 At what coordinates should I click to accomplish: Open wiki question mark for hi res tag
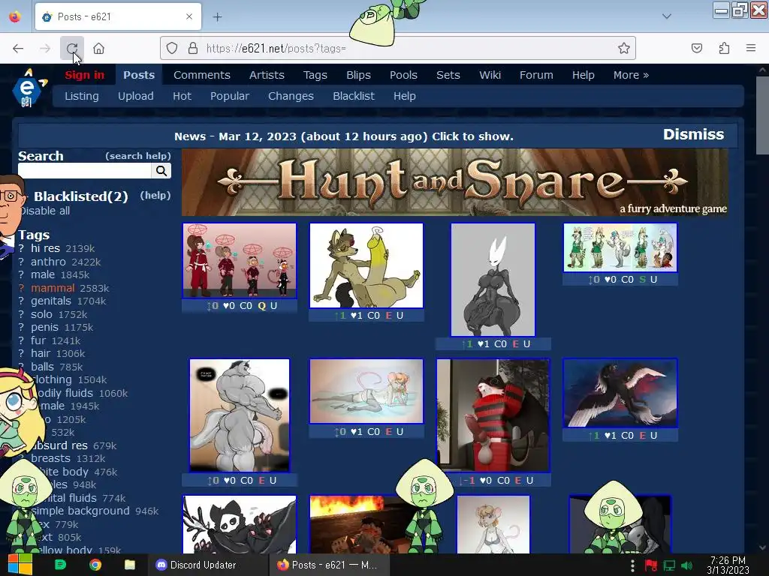tap(21, 249)
